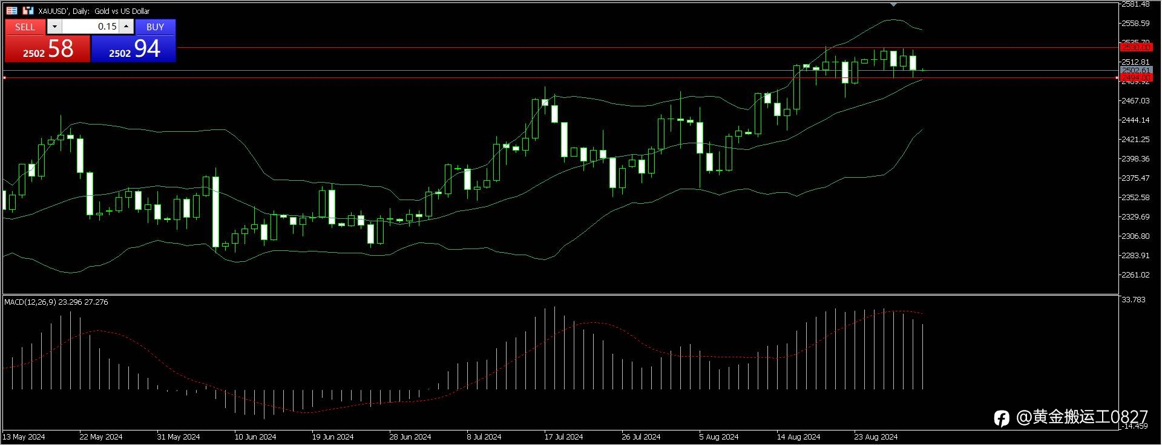Toggle the one-click trading panel icon
The height and width of the screenshot is (445, 1162).
coord(28,10)
